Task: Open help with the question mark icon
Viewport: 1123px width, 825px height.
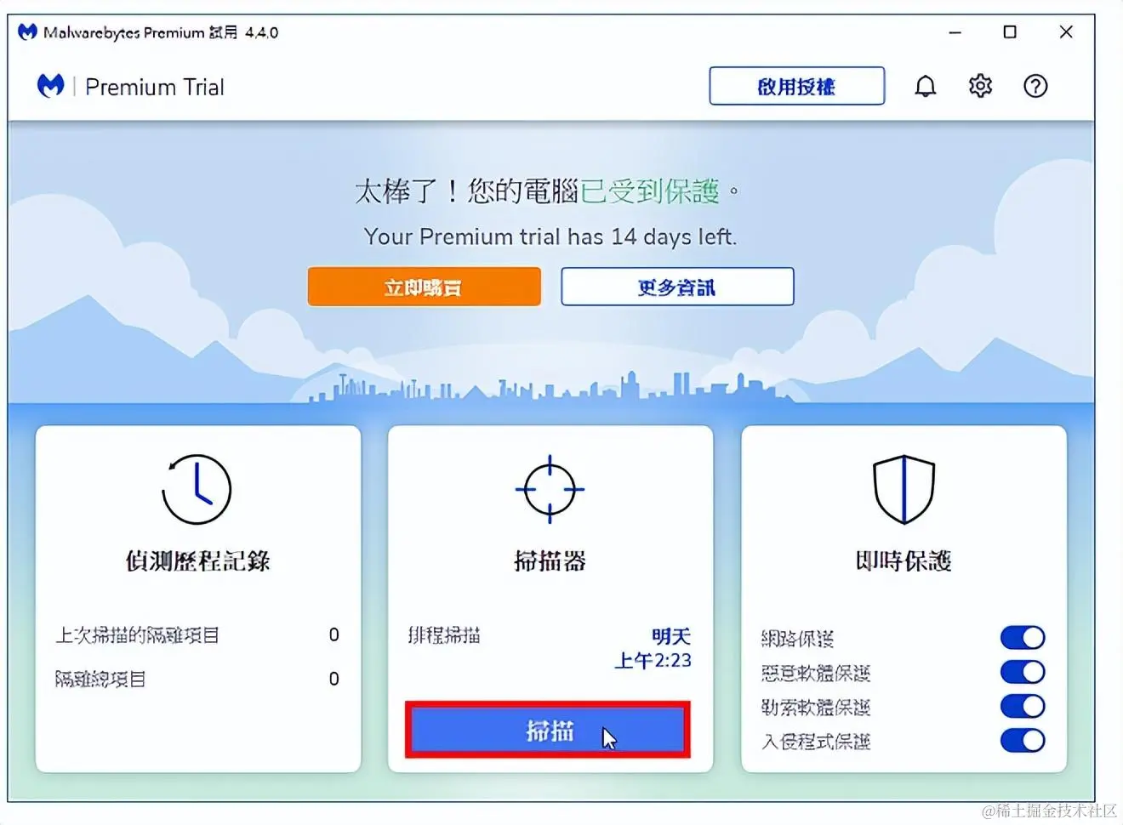Action: click(1035, 86)
